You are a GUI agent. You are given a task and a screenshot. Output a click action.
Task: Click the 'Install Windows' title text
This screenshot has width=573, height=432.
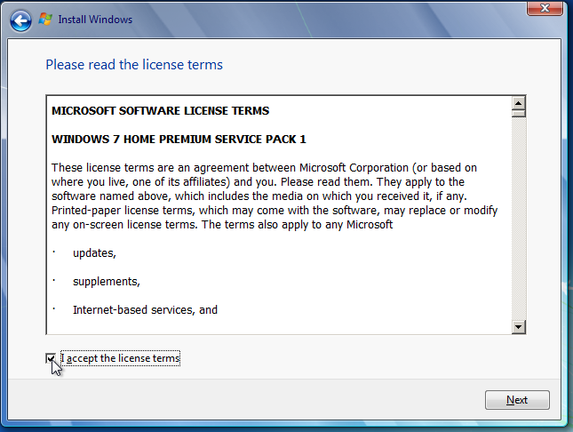pos(95,20)
